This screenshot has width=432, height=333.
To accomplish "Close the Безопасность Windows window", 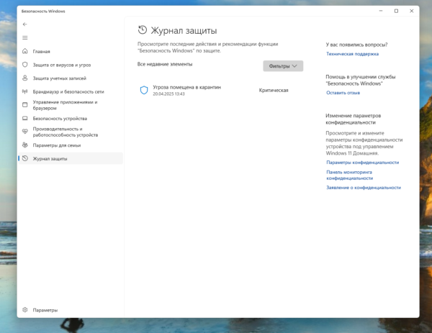I will coord(412,11).
